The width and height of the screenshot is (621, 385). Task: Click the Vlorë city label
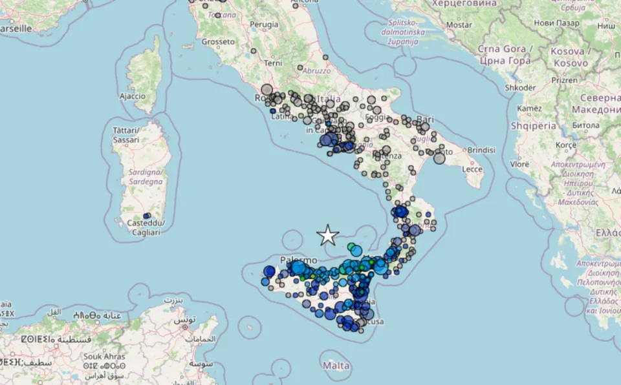519,164
